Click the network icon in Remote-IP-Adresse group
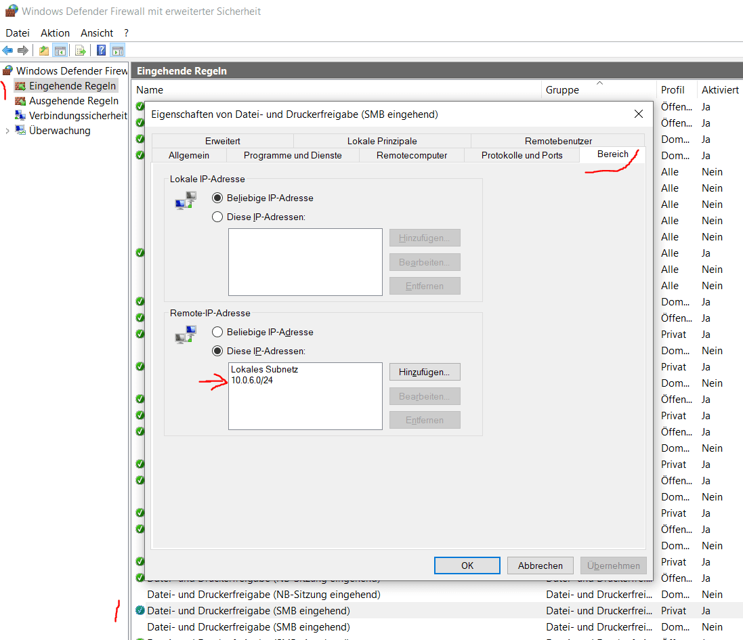The width and height of the screenshot is (743, 640). [186, 335]
